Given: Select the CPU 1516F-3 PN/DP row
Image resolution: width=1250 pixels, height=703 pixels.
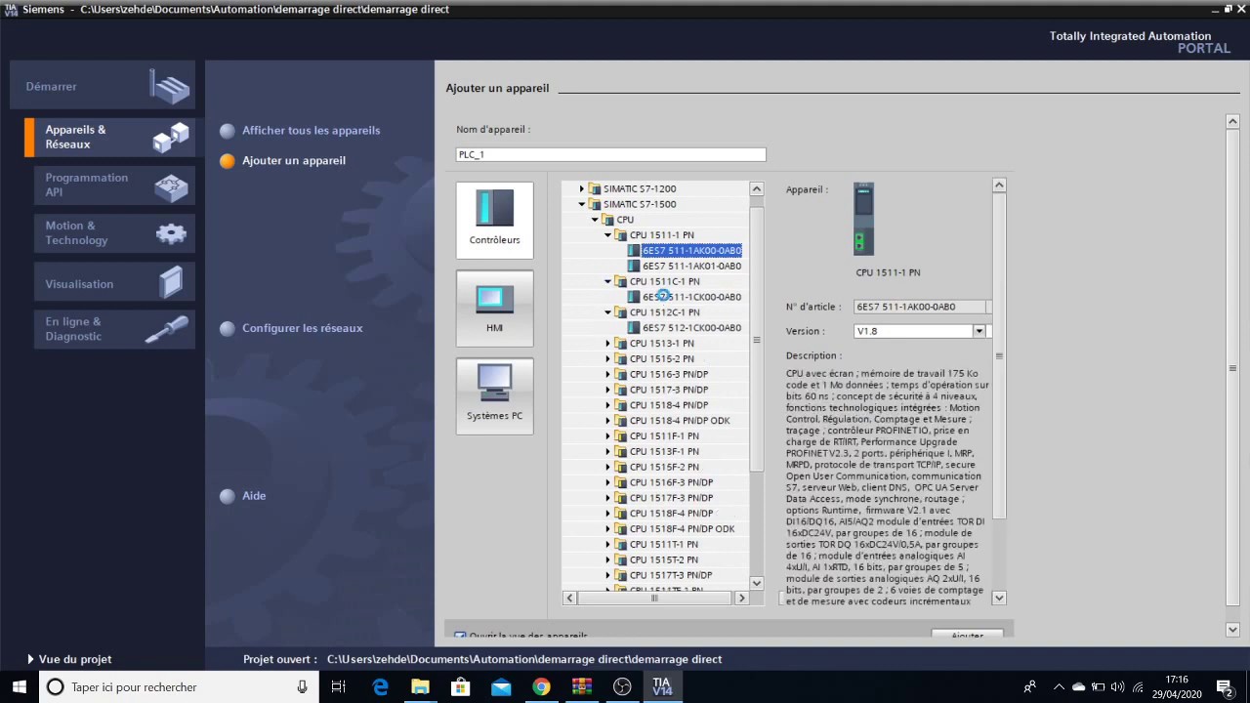Looking at the screenshot, I should (672, 482).
